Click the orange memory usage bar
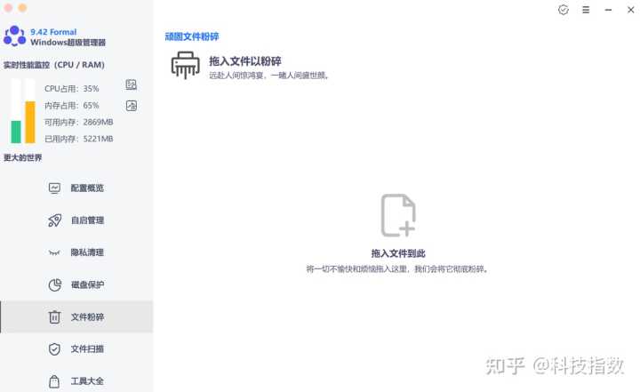Screen dimensions: 640x392 coord(30,122)
